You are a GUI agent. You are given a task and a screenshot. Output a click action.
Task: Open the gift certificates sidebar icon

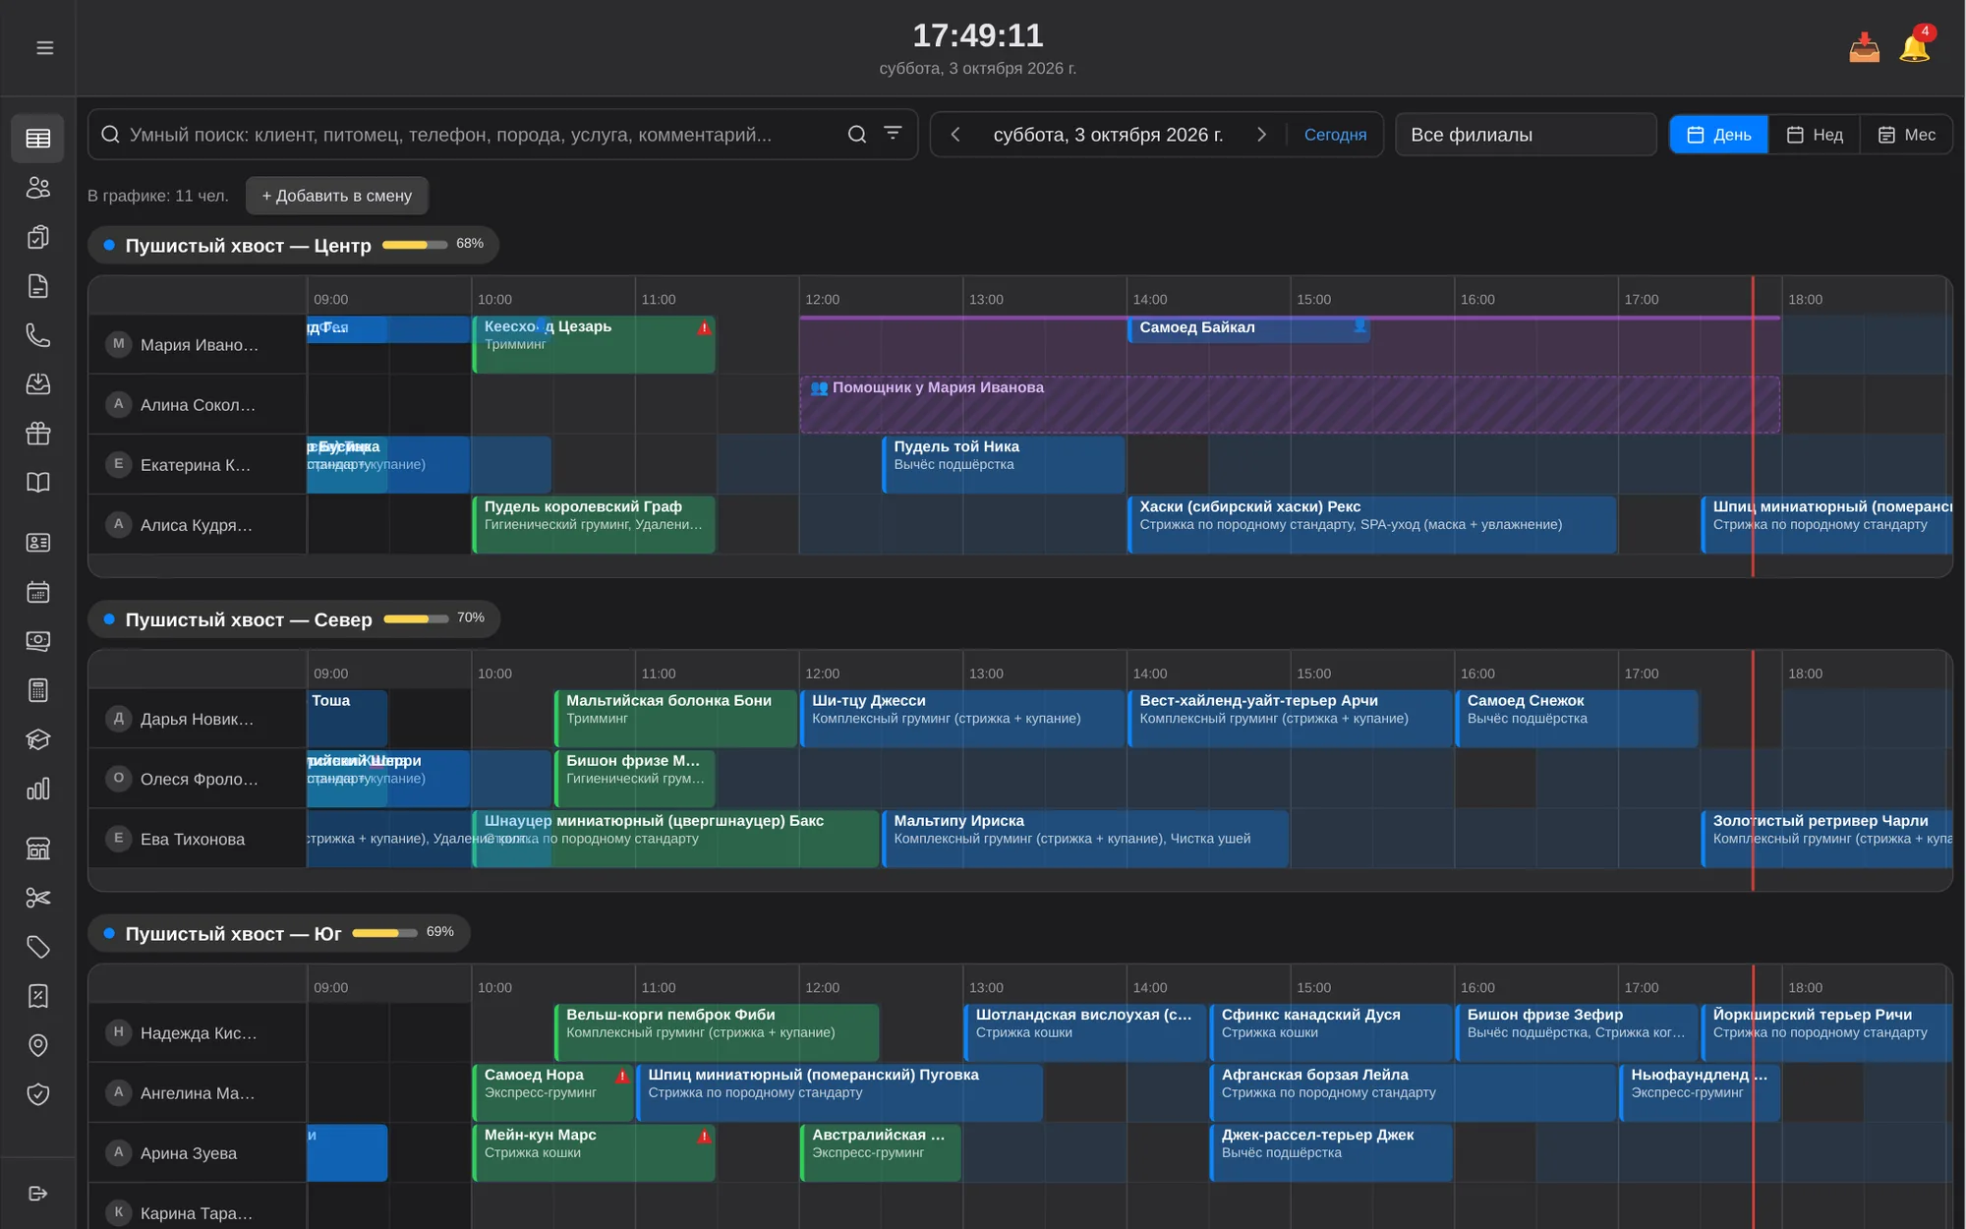37,434
